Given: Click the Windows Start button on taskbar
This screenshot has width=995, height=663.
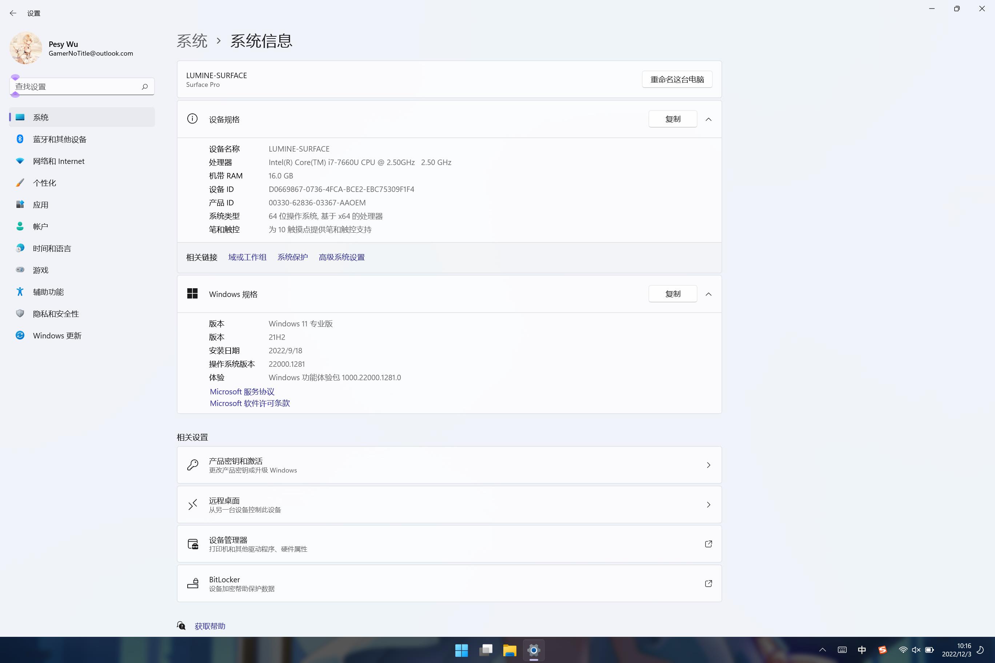Looking at the screenshot, I should pyautogui.click(x=461, y=650).
